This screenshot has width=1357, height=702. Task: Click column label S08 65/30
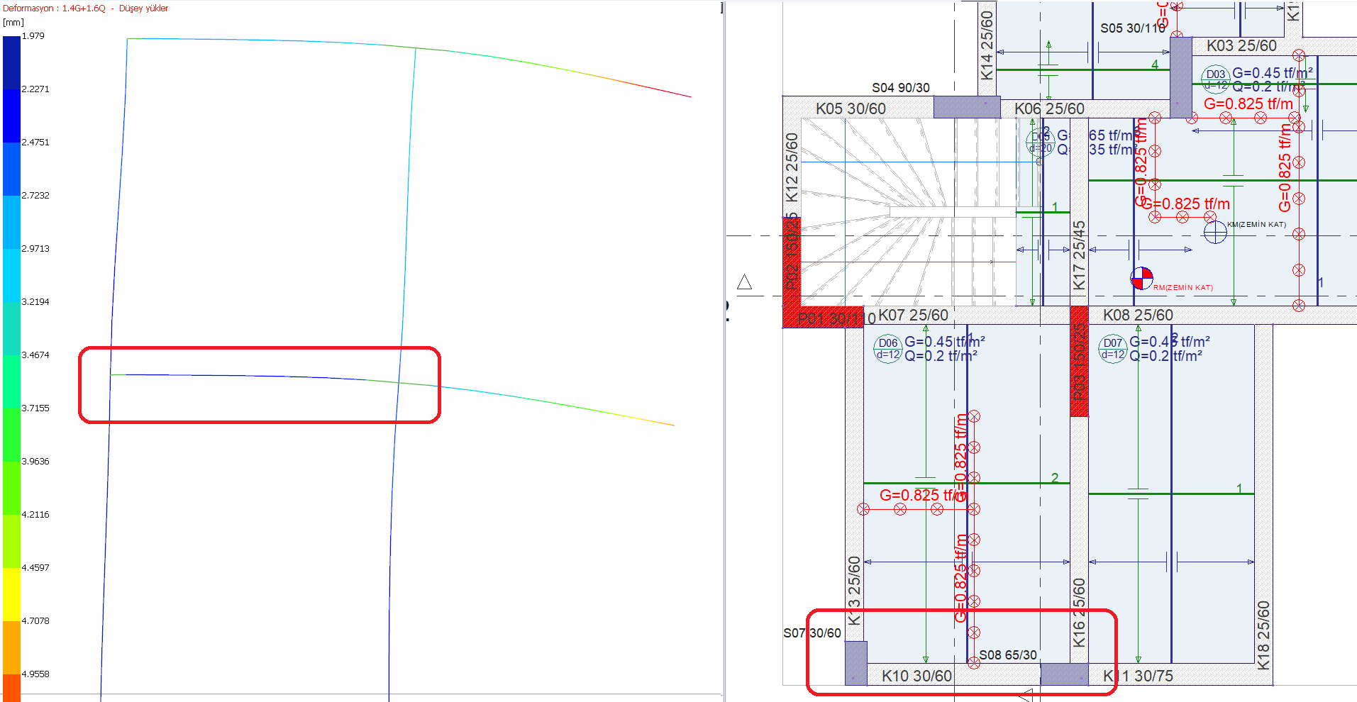coord(1008,654)
